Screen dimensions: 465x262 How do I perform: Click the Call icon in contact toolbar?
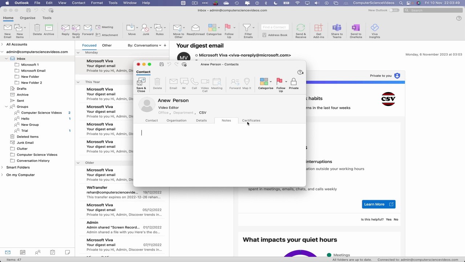click(194, 84)
